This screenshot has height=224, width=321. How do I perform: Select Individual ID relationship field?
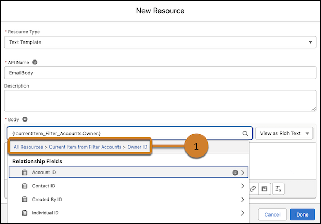click(129, 213)
